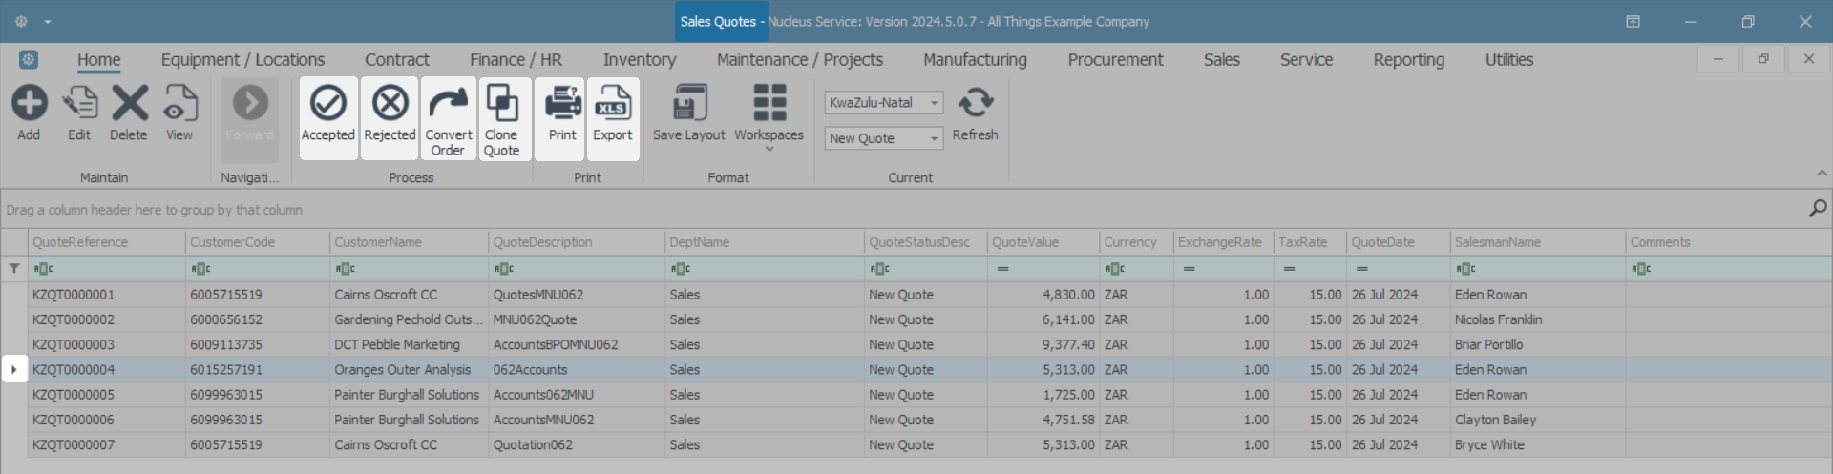Open the New Quote status dropdown
The image size is (1833, 474).
[934, 138]
